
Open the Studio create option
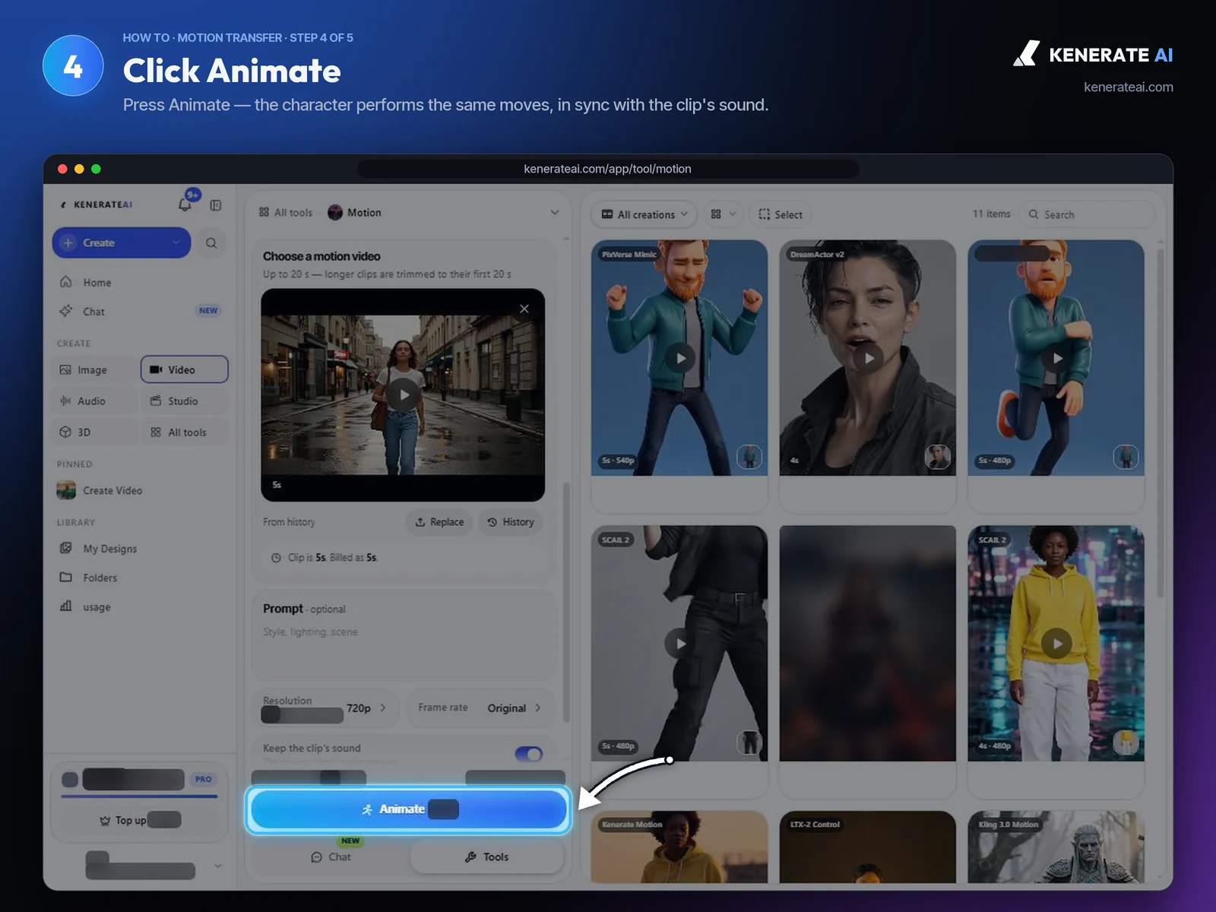184,401
